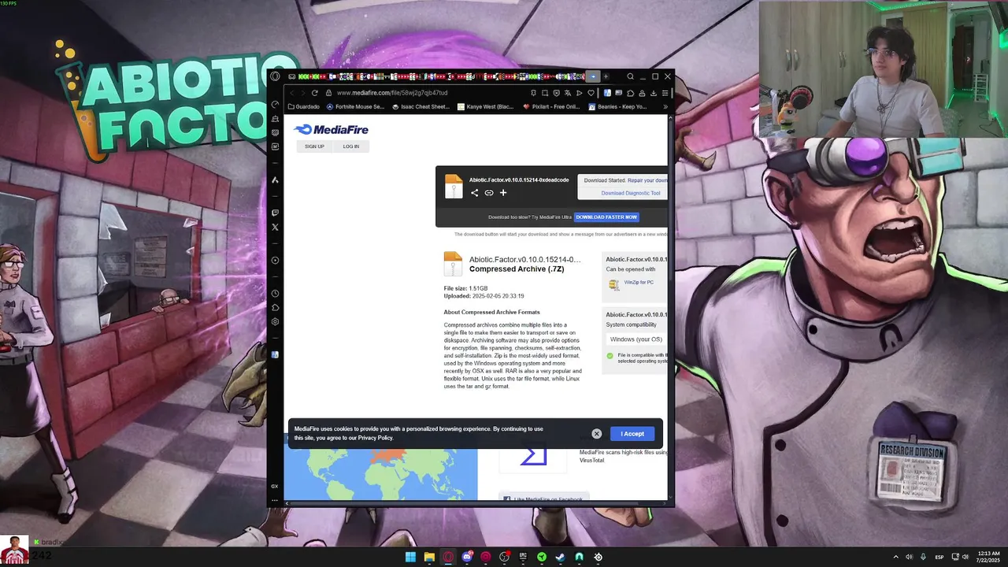The height and width of the screenshot is (567, 1008).
Task: Click the GX Corner gamepad icon
Action: point(291,76)
